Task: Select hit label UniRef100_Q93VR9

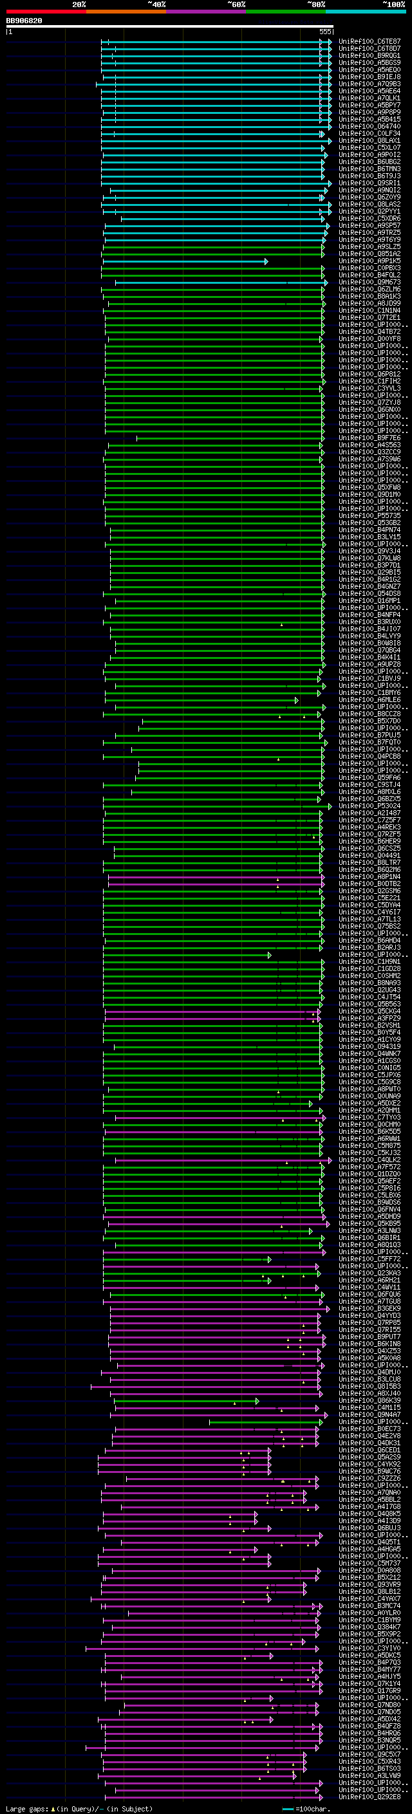Action: pos(370,1584)
